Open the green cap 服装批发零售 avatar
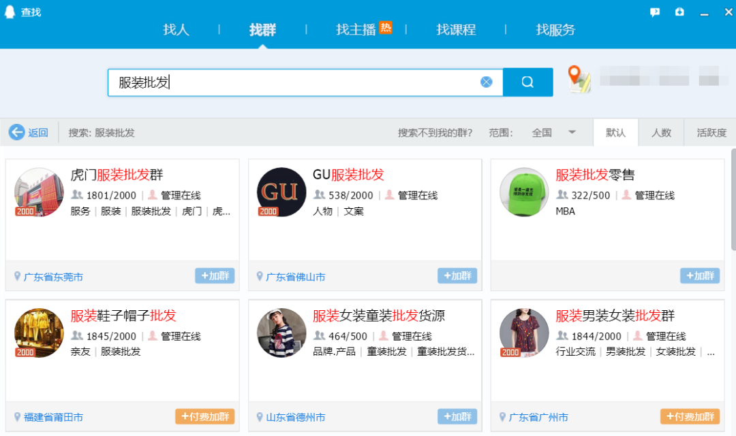 [x=524, y=192]
